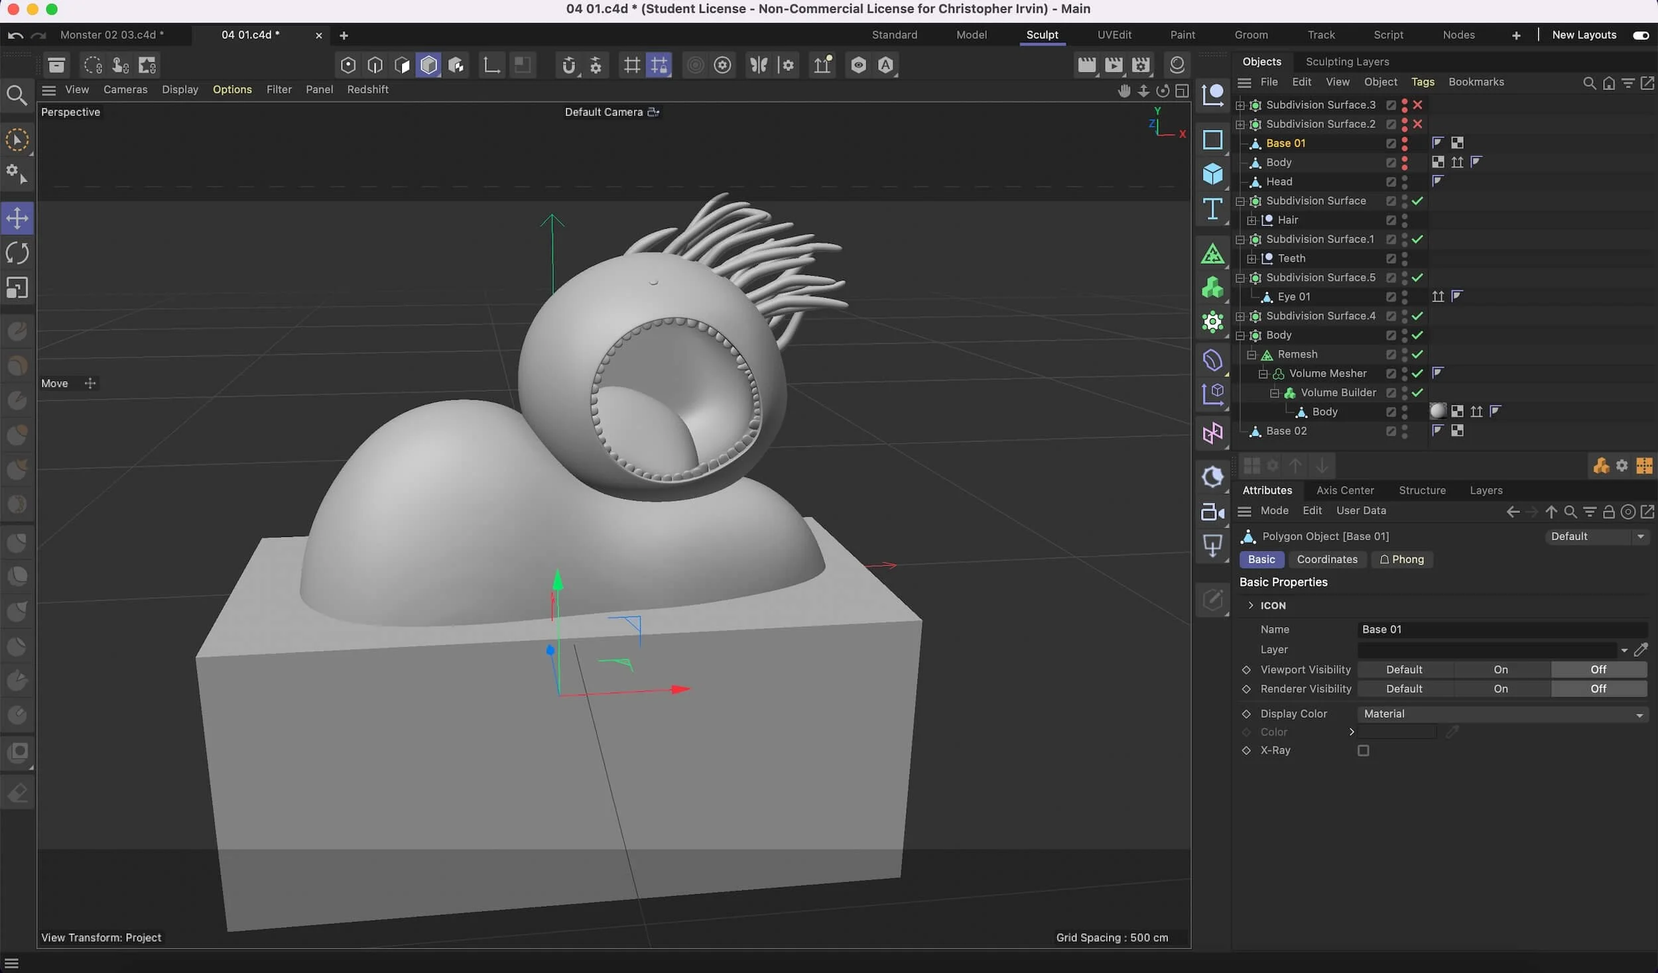The width and height of the screenshot is (1658, 973).
Task: Click the Coordinates tab button
Action: [1326, 559]
